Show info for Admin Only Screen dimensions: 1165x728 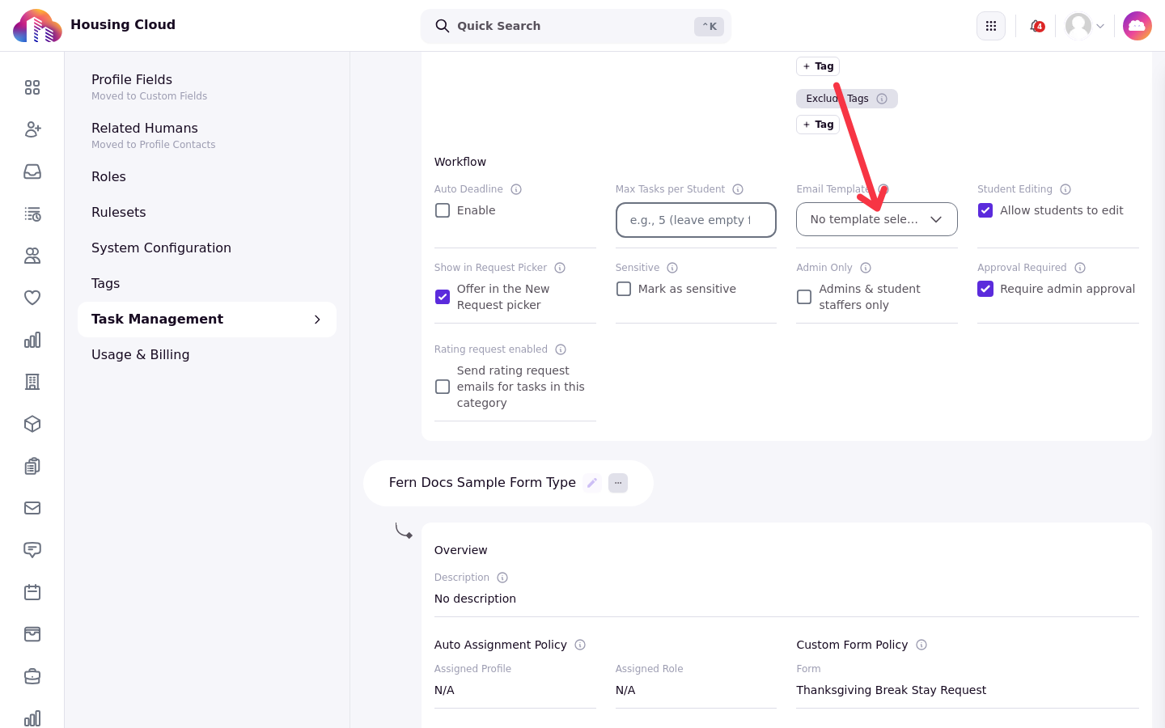(866, 268)
